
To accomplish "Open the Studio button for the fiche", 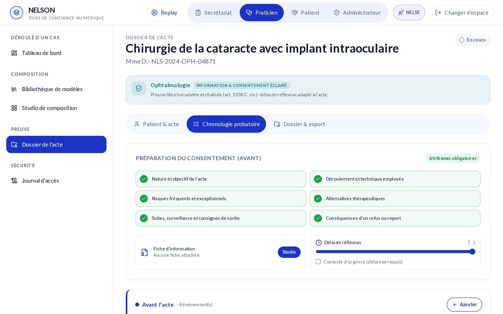I will tap(289, 252).
